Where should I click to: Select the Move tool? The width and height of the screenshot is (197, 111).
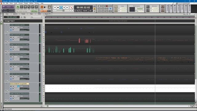[25, 7]
